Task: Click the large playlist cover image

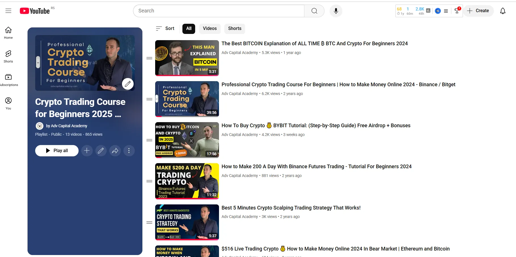Action: tap(85, 63)
